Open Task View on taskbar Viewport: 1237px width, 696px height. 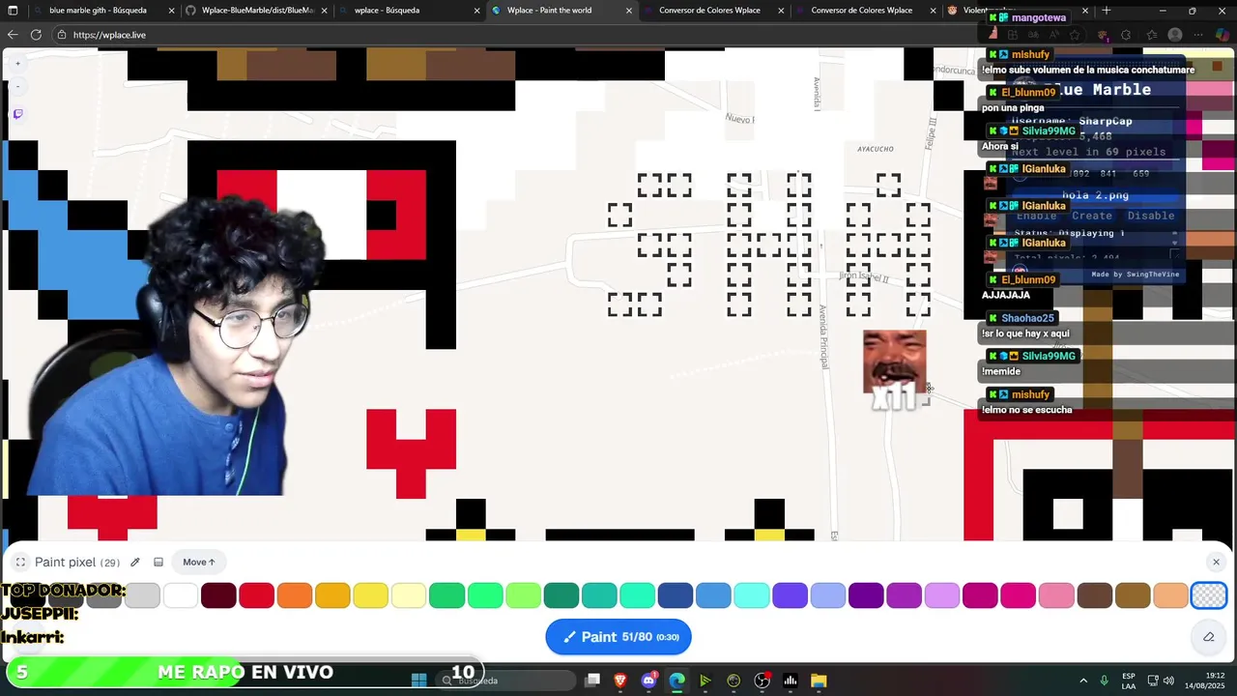click(x=592, y=681)
